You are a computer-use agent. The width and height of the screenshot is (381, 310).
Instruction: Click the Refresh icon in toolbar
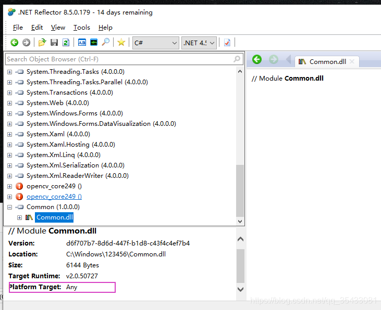click(x=66, y=43)
